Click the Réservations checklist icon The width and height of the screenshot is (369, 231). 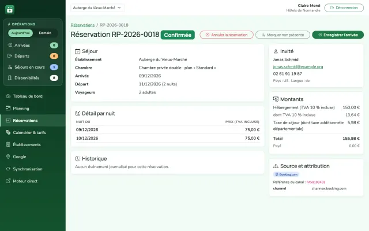8,120
